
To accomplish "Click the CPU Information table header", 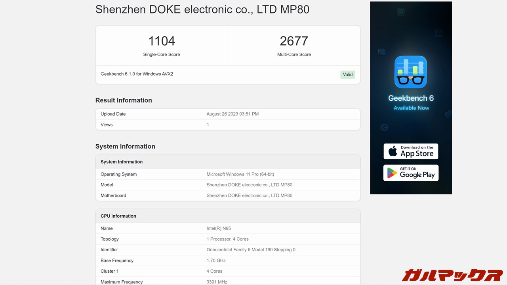I will pos(118,216).
